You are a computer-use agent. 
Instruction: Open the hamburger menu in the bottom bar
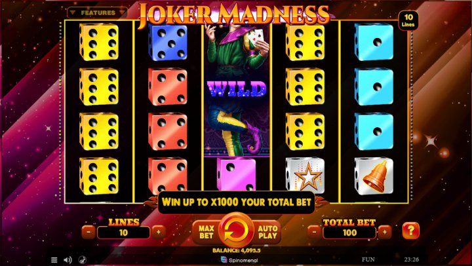[54, 260]
